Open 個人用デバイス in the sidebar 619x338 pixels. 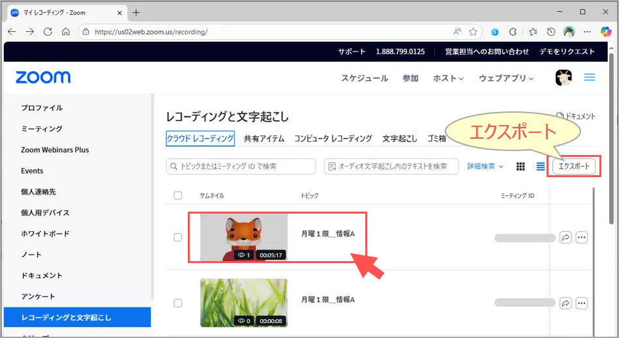point(45,213)
